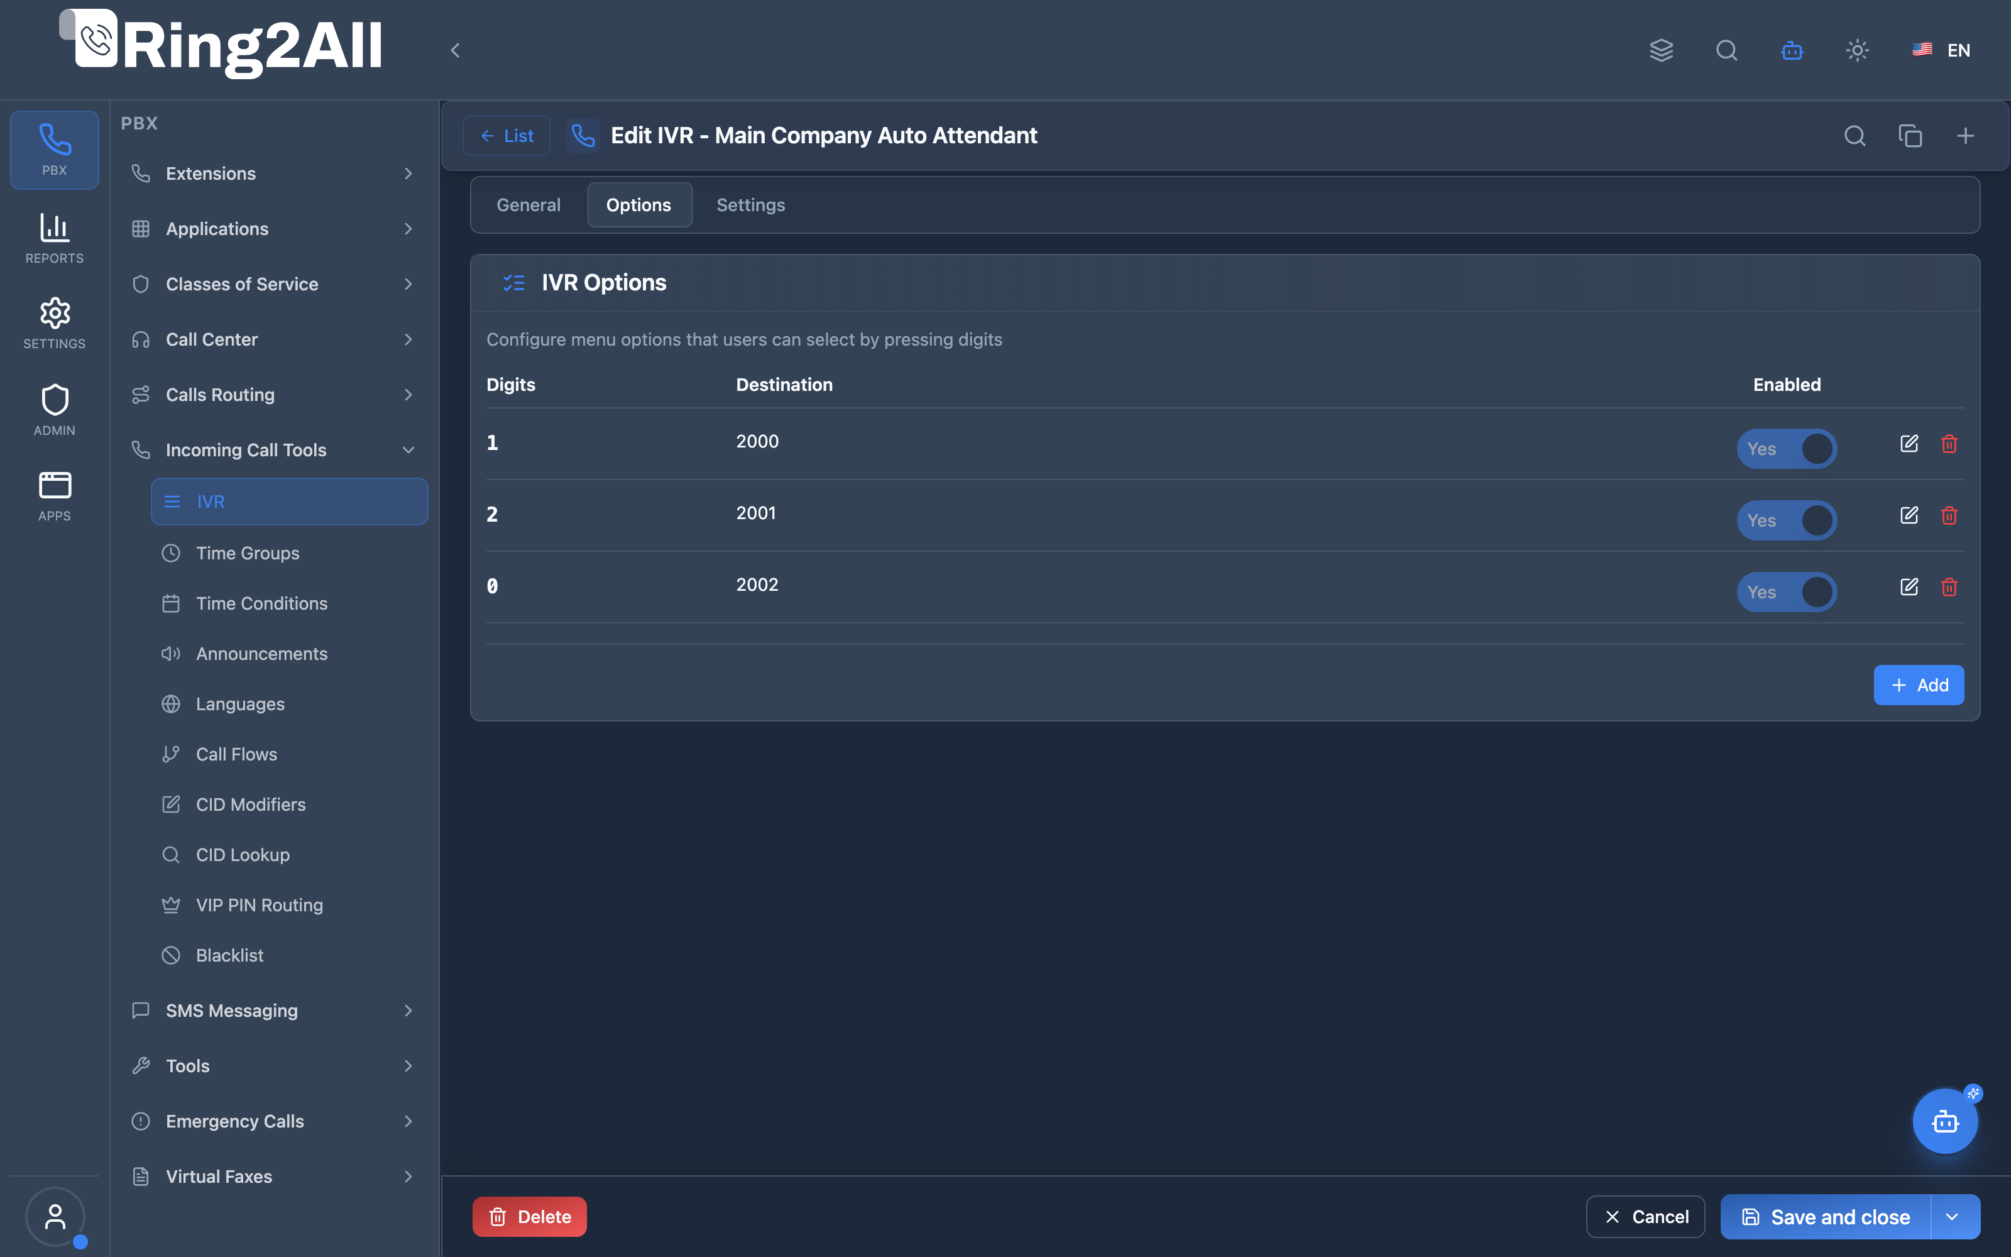
Task: Click the duplicate IVR copy icon
Action: 1910,136
